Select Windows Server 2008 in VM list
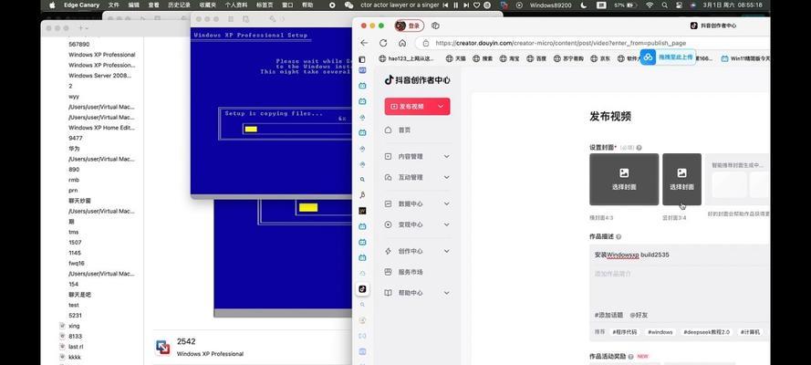This screenshot has height=365, width=811. tap(99, 76)
